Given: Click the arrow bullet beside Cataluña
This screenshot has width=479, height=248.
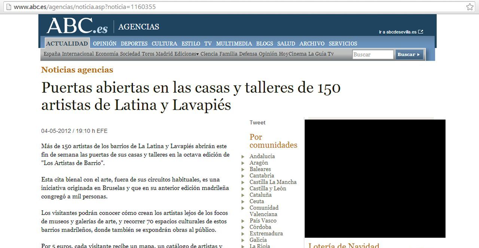Looking at the screenshot, I should click(x=243, y=195).
